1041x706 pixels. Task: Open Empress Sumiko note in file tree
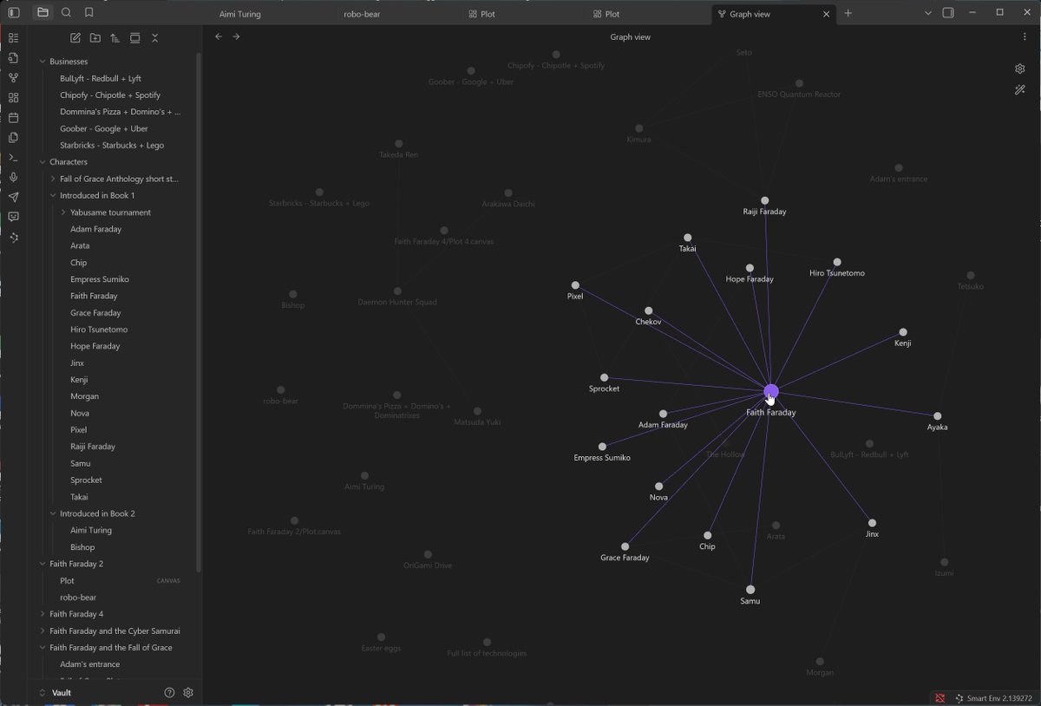[100, 279]
